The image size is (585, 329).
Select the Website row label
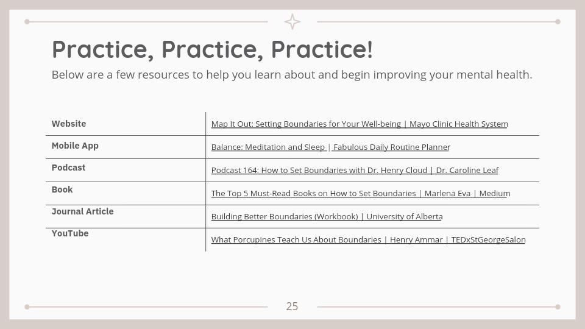69,124
